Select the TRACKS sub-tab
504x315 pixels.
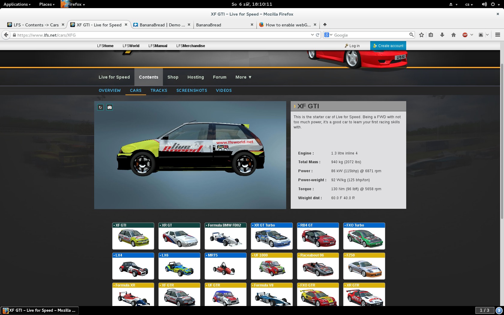click(x=159, y=90)
